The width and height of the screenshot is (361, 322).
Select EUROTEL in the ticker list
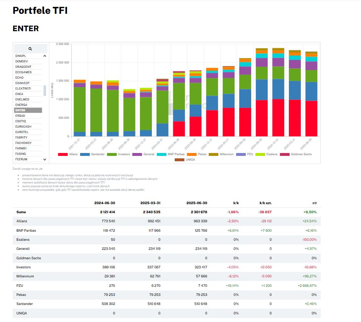click(28, 132)
